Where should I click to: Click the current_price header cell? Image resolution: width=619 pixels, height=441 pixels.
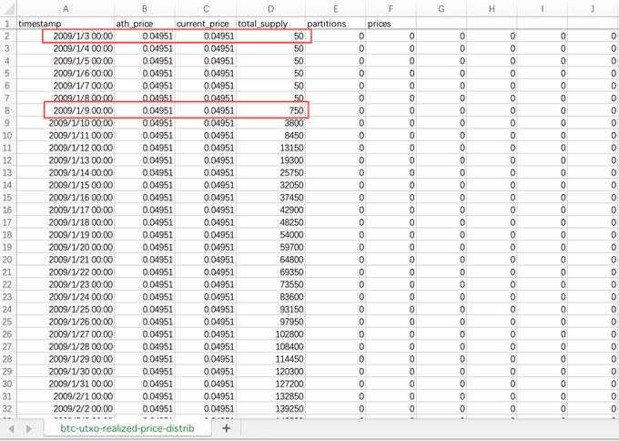click(x=204, y=22)
